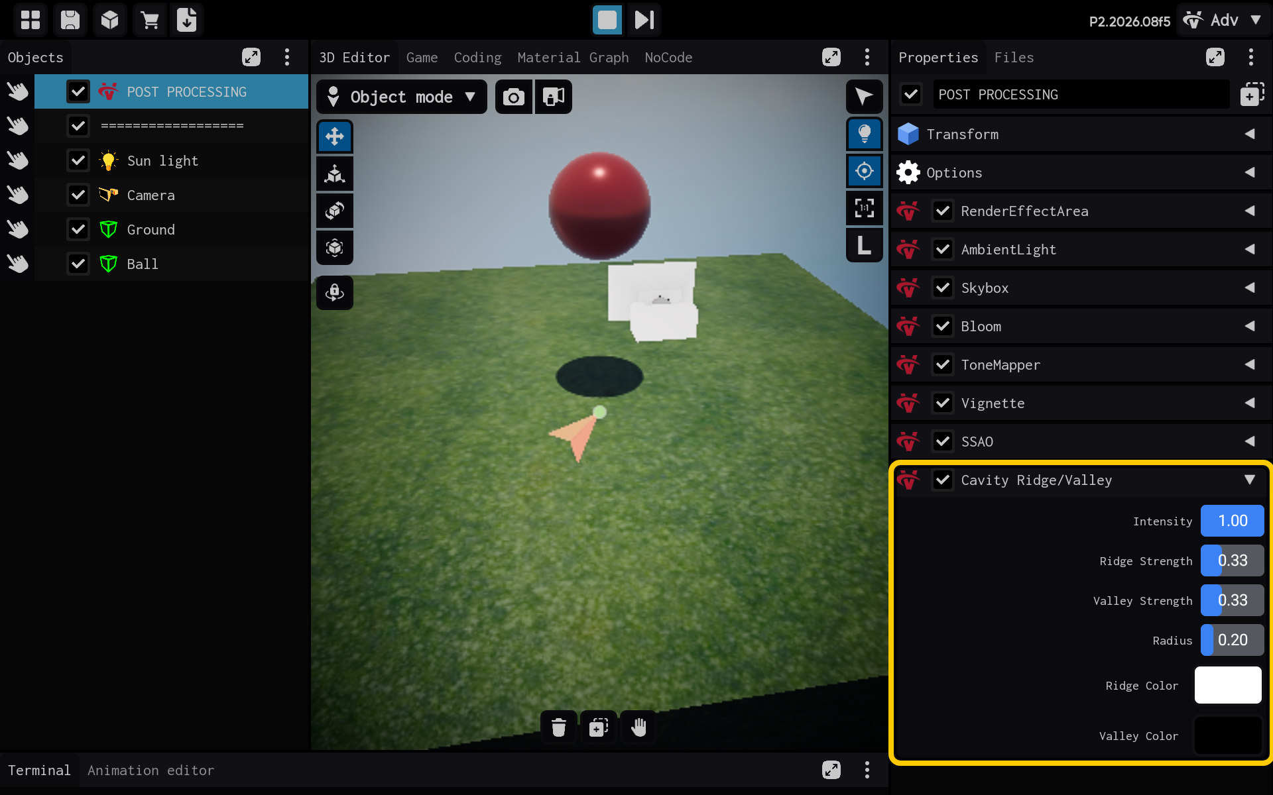Click the duplicate object icon beside name field
1273x795 pixels.
point(1252,95)
